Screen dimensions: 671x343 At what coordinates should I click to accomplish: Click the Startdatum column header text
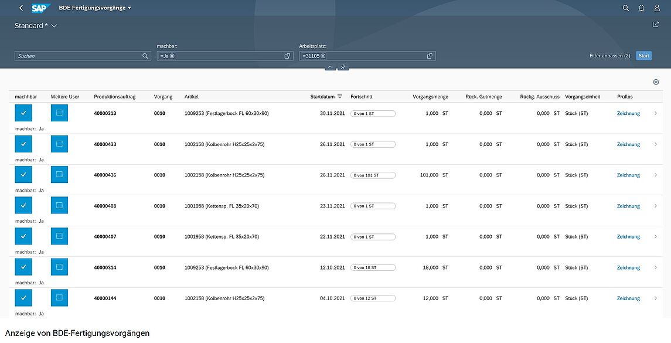coord(322,97)
